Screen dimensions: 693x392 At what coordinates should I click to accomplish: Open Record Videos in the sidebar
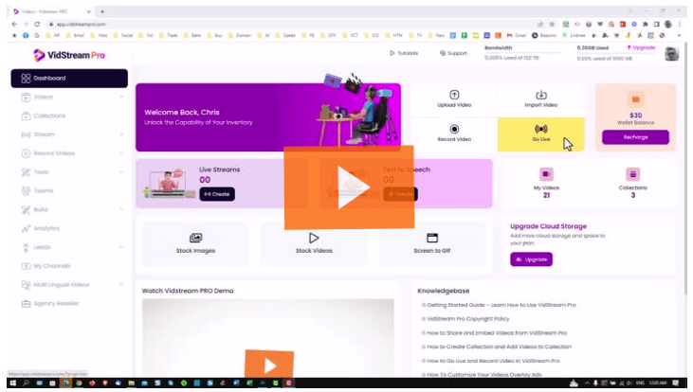[x=69, y=153]
